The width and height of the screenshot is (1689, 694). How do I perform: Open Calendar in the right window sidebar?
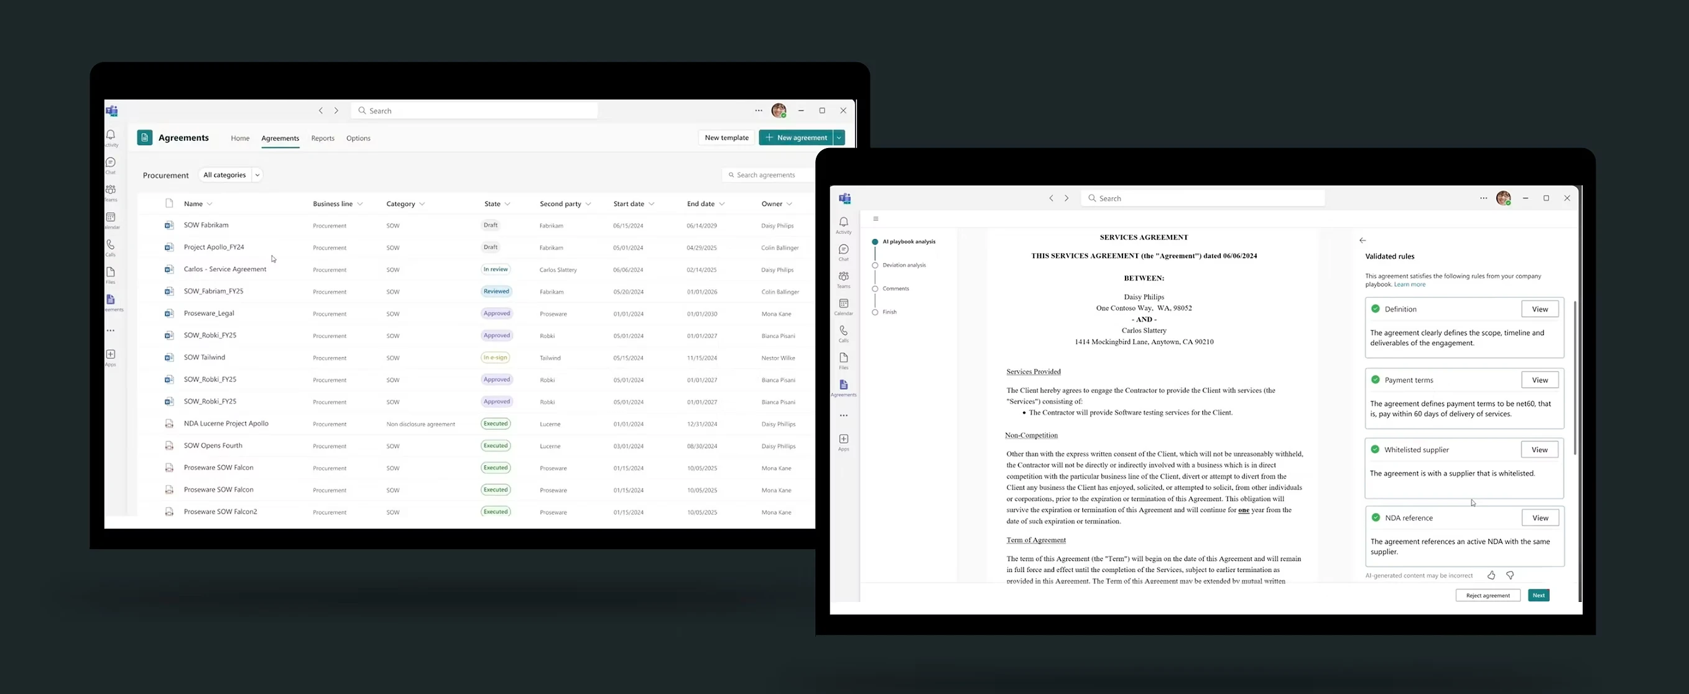tap(844, 307)
